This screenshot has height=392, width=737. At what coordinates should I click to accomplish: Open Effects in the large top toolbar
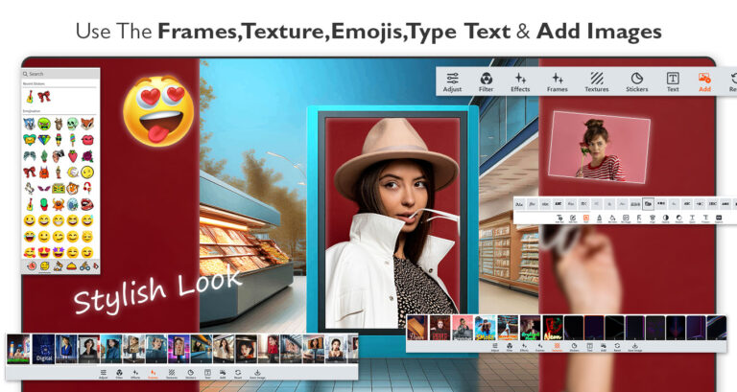click(520, 81)
